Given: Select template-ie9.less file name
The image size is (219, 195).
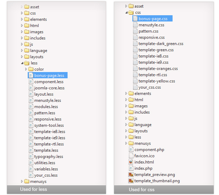Looking at the screenshot, I should 50,138.
